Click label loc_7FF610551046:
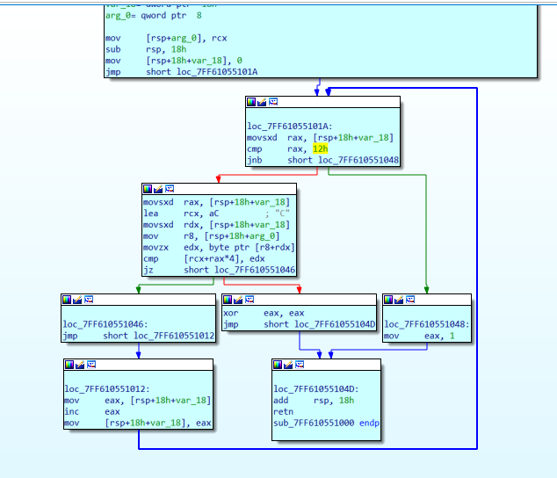 pos(105,324)
